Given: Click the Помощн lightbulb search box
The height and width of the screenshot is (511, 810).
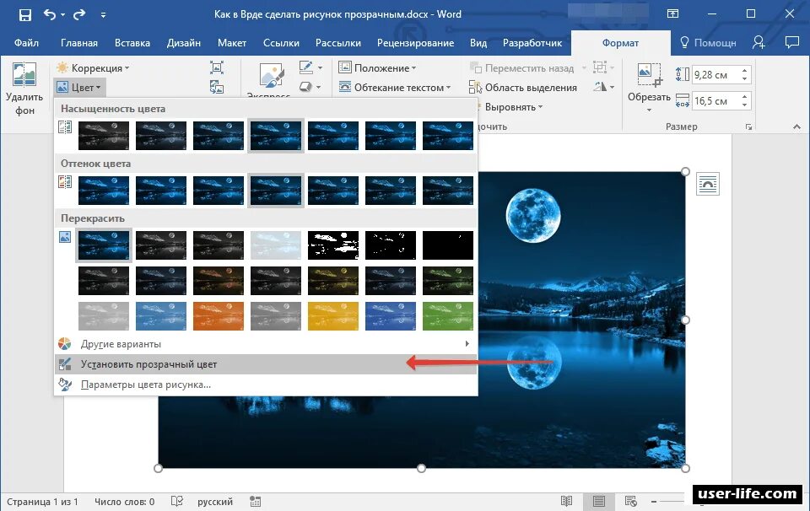Looking at the screenshot, I should [708, 43].
